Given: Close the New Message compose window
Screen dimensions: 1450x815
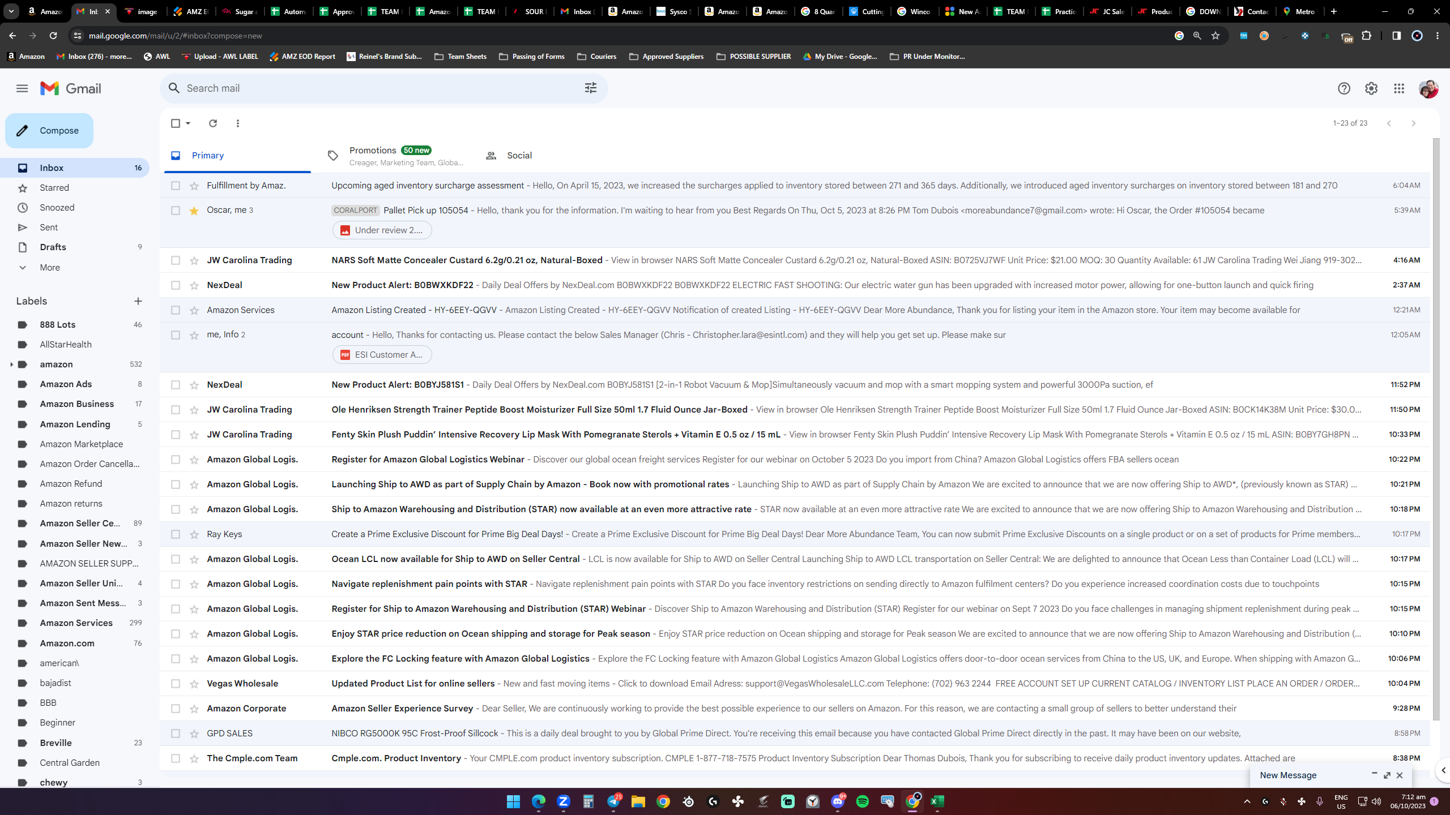Looking at the screenshot, I should (x=1400, y=775).
